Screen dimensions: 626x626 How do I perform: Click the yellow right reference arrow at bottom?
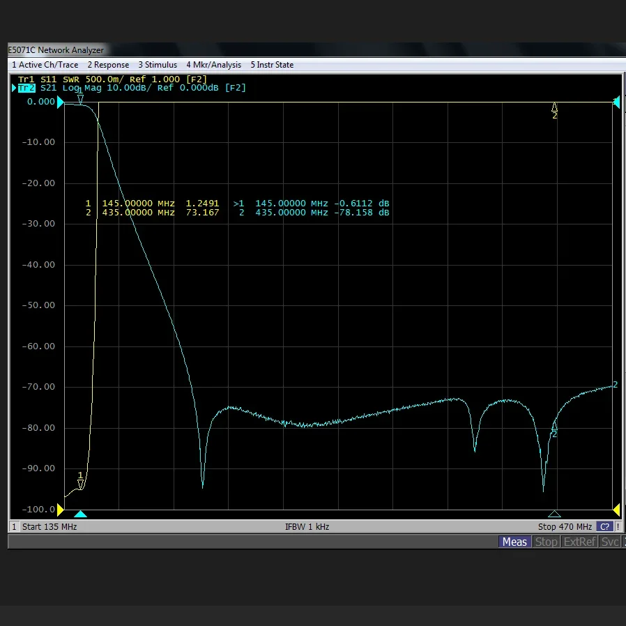pyautogui.click(x=616, y=510)
